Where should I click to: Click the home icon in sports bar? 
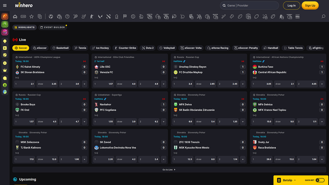(x=15, y=17)
